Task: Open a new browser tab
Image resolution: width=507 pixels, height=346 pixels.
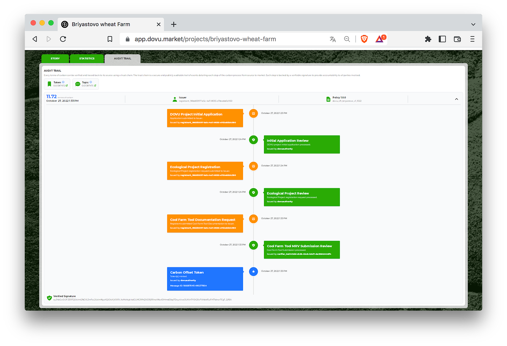Action: [x=174, y=24]
